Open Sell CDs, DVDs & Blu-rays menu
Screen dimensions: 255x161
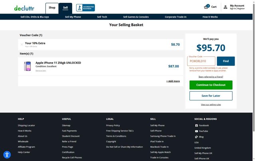click(35, 17)
